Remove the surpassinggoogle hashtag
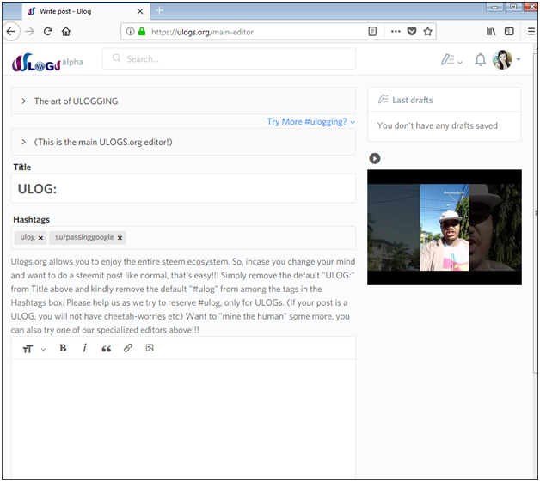Image resolution: width=540 pixels, height=482 pixels. (x=120, y=238)
